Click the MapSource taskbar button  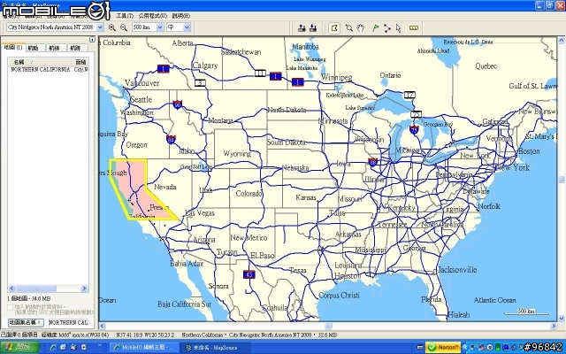pyautogui.click(x=215, y=348)
